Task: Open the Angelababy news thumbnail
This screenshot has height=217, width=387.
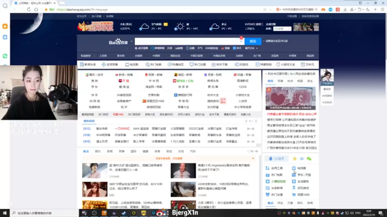Action: [183, 171]
